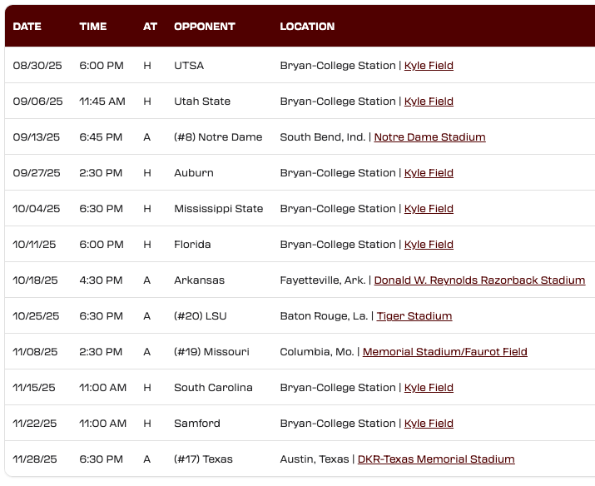Open Kyle Field link in Auburn row
595x486 pixels.
tap(429, 172)
